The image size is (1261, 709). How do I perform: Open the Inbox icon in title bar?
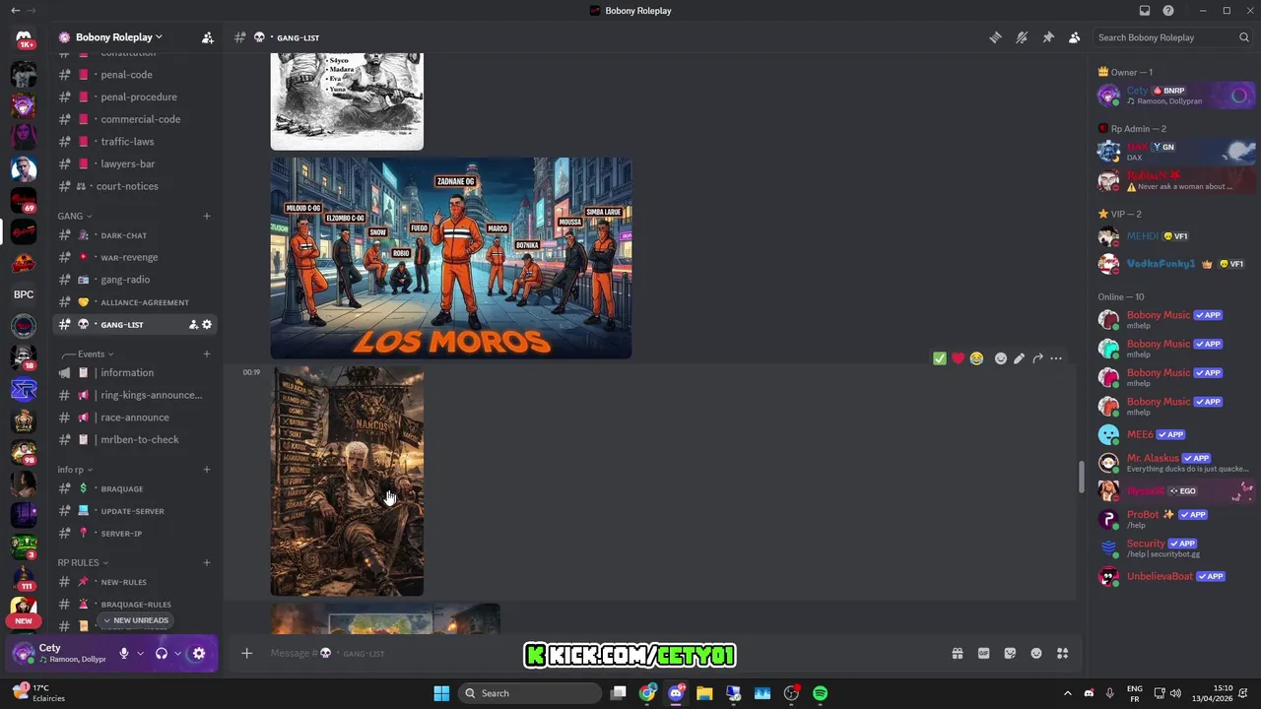[x=1145, y=11]
